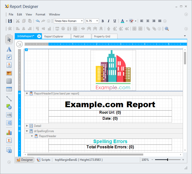Select the Rich Text control tool

[x=9, y=65]
